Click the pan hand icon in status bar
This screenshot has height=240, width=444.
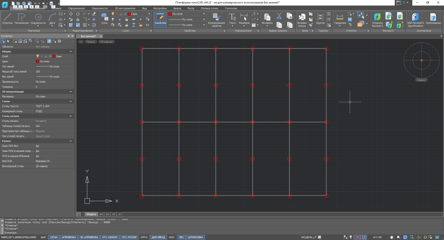391,237
